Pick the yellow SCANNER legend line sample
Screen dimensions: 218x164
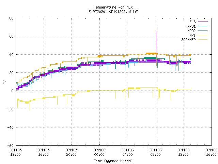pos(203,40)
